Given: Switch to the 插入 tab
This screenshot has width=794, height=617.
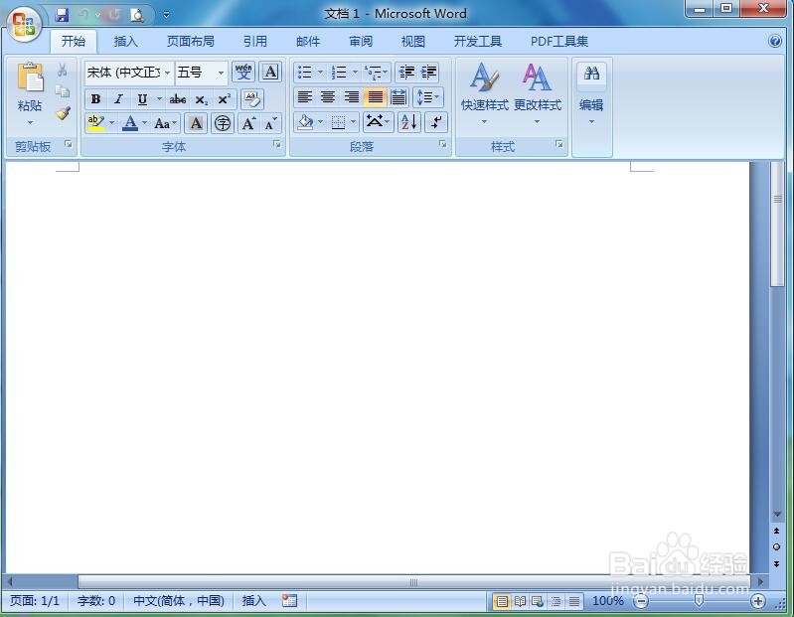Looking at the screenshot, I should pos(125,41).
